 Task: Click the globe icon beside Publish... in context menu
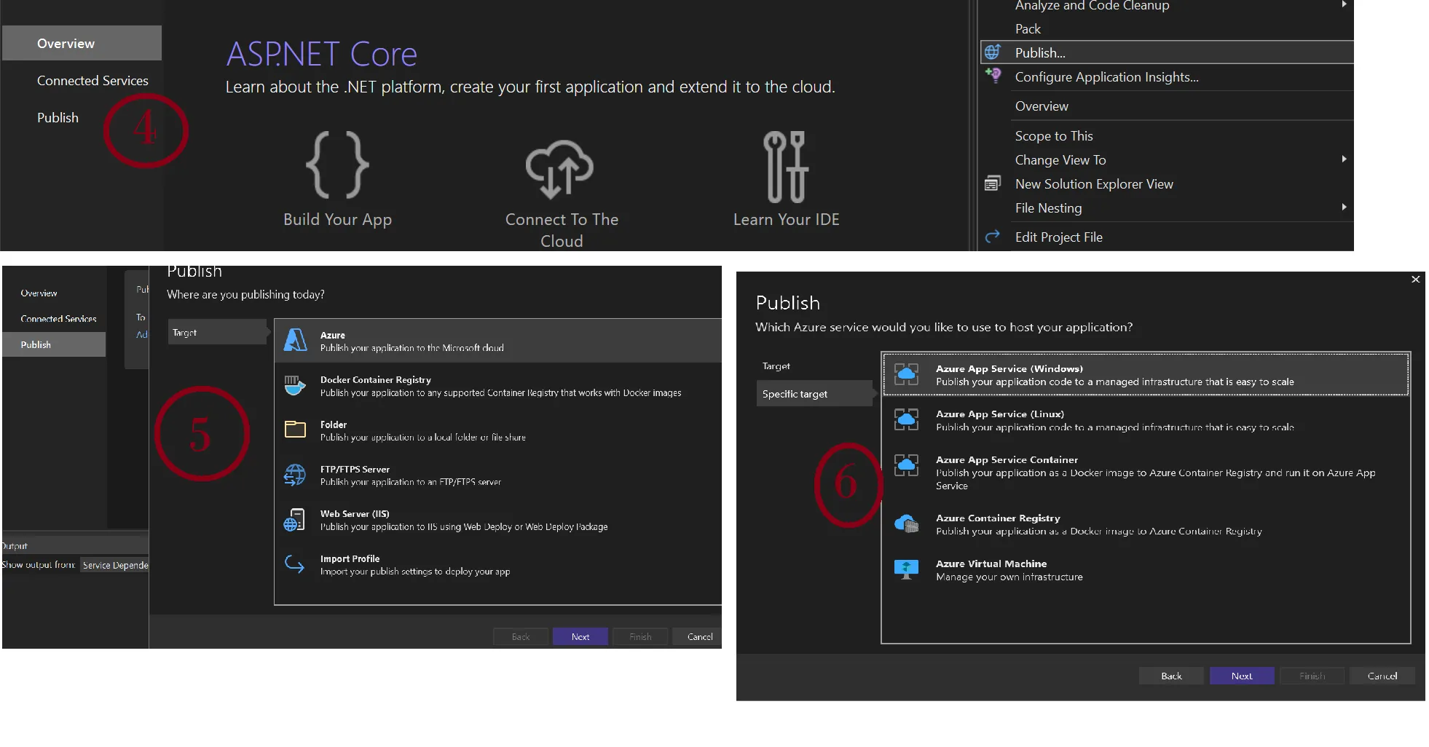(x=992, y=52)
